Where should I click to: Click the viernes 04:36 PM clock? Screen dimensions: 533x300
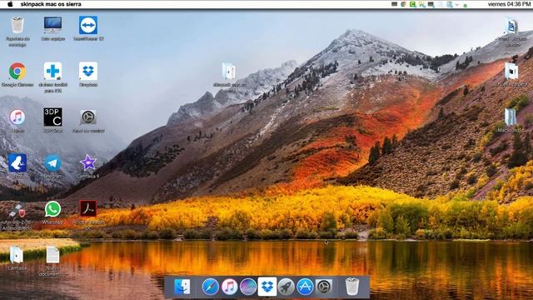tap(509, 4)
